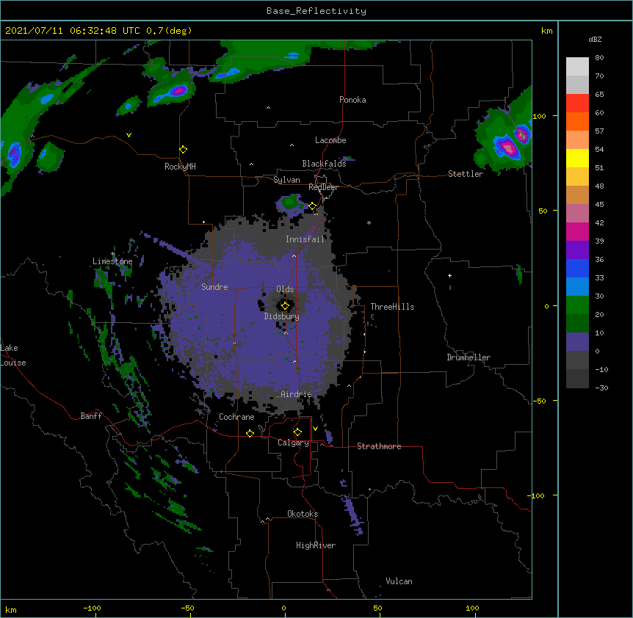Screen dimensions: 633x618
Task: Click the yellow V marker east of Calgary diamond
Action: click(x=315, y=429)
